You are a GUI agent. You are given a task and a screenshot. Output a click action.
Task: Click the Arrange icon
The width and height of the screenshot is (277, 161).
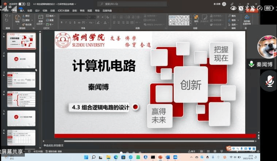pos(196,19)
